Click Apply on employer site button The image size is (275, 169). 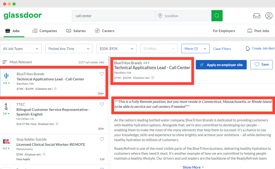[221, 65]
